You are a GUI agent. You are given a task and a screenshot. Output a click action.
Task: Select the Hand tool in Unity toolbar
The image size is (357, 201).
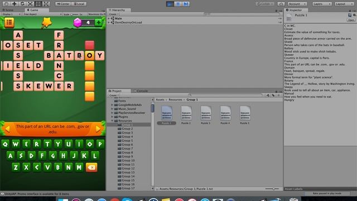point(6,4)
